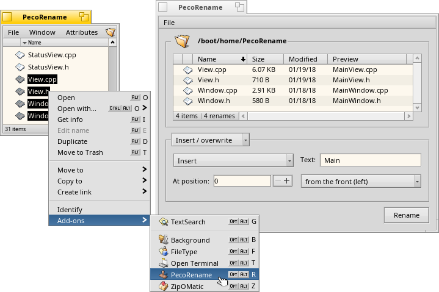Select the highlighted Add-ons menu entry
This screenshot has height=292, width=439.
point(100,221)
